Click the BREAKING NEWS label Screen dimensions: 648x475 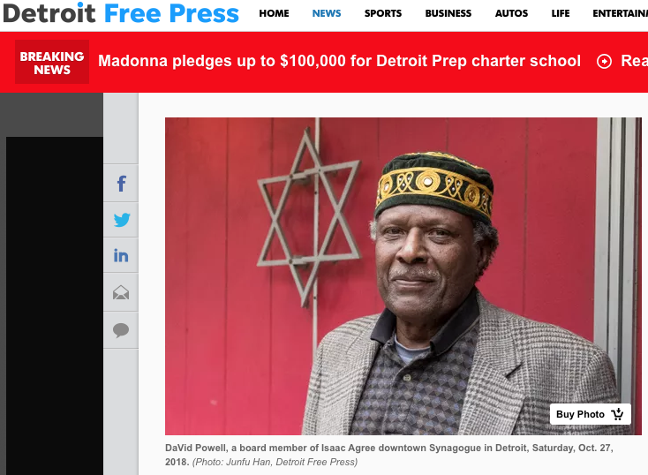pyautogui.click(x=52, y=62)
